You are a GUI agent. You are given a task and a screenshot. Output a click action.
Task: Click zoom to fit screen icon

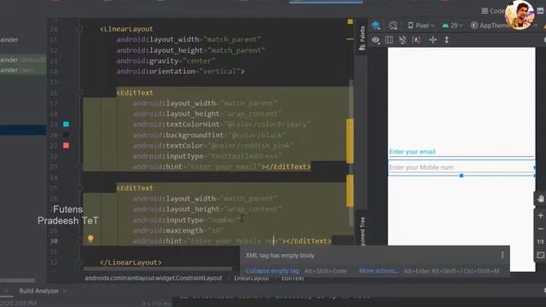click(540, 256)
